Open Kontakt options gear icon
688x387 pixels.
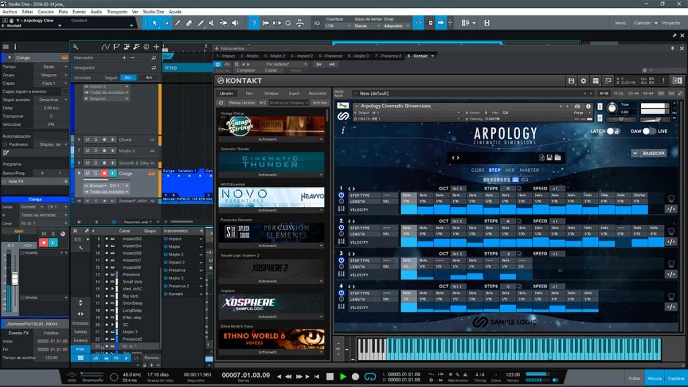583,81
